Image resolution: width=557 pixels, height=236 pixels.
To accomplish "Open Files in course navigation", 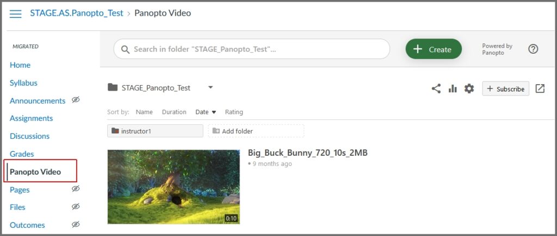I will click(x=17, y=207).
